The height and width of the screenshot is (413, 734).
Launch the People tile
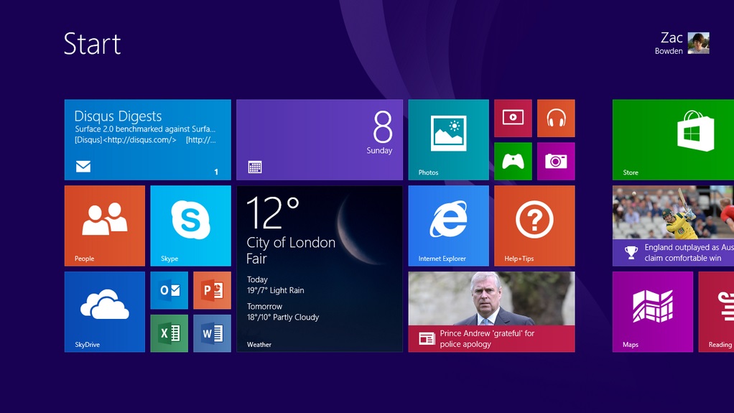(104, 226)
